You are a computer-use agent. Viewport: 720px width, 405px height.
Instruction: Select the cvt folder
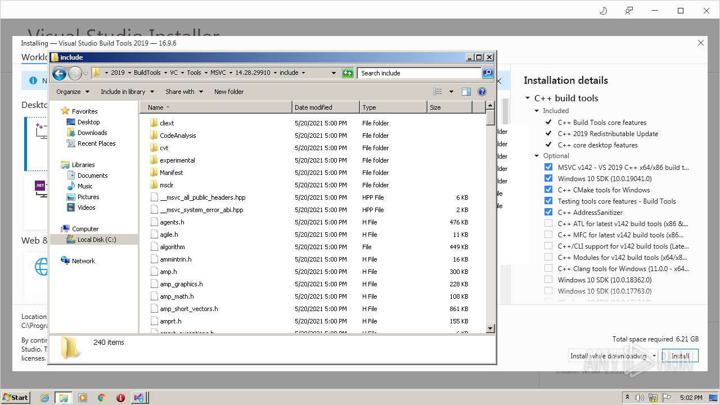(164, 148)
